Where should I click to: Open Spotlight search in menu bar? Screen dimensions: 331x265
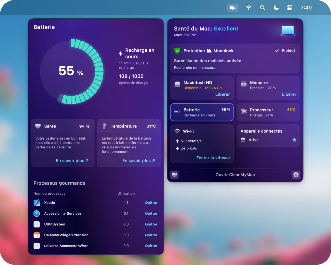[262, 8]
